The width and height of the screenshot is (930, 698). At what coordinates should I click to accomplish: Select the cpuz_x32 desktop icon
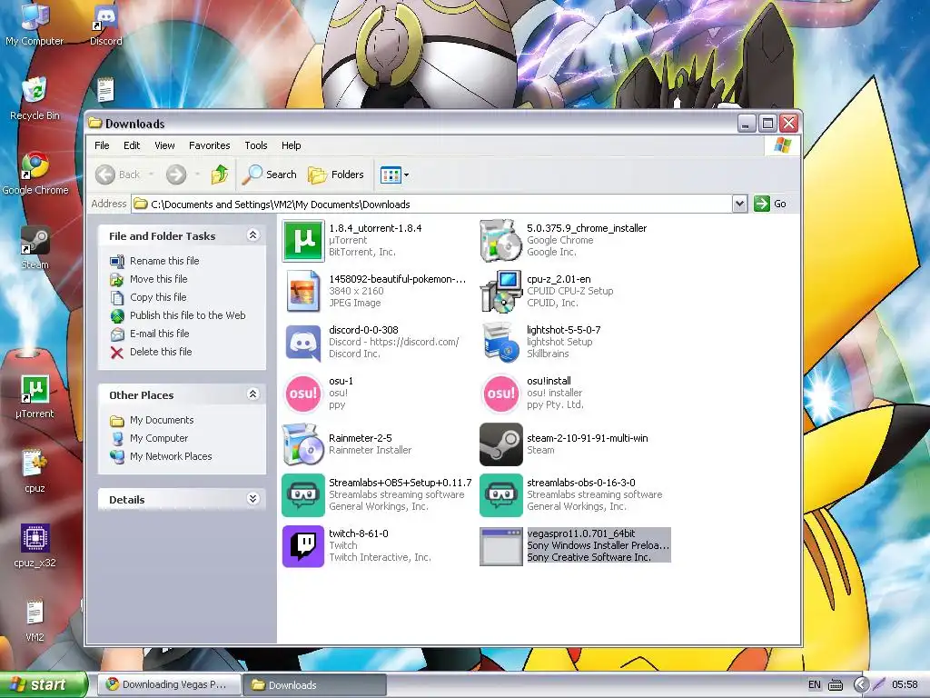click(x=35, y=546)
